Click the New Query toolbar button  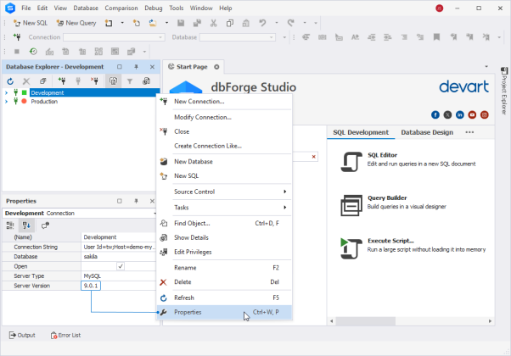(x=76, y=23)
